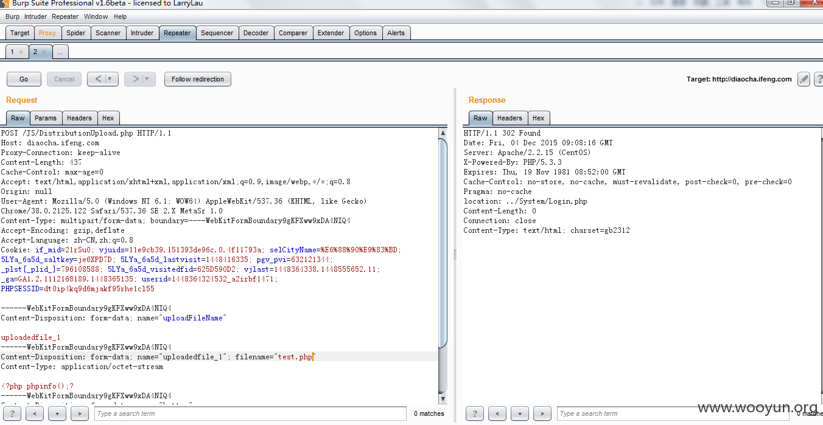Click the Target: http://diaocha.ifeng.com label
The width and height of the screenshot is (823, 425).
(739, 79)
